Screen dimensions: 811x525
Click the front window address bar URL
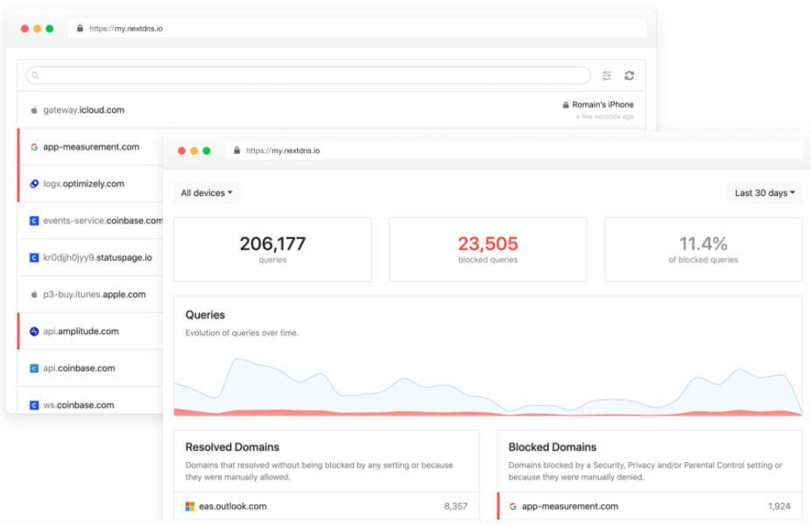pos(283,150)
